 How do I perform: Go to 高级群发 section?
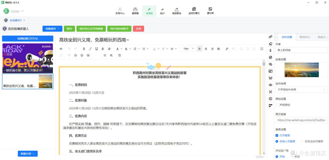click(x=176, y=11)
